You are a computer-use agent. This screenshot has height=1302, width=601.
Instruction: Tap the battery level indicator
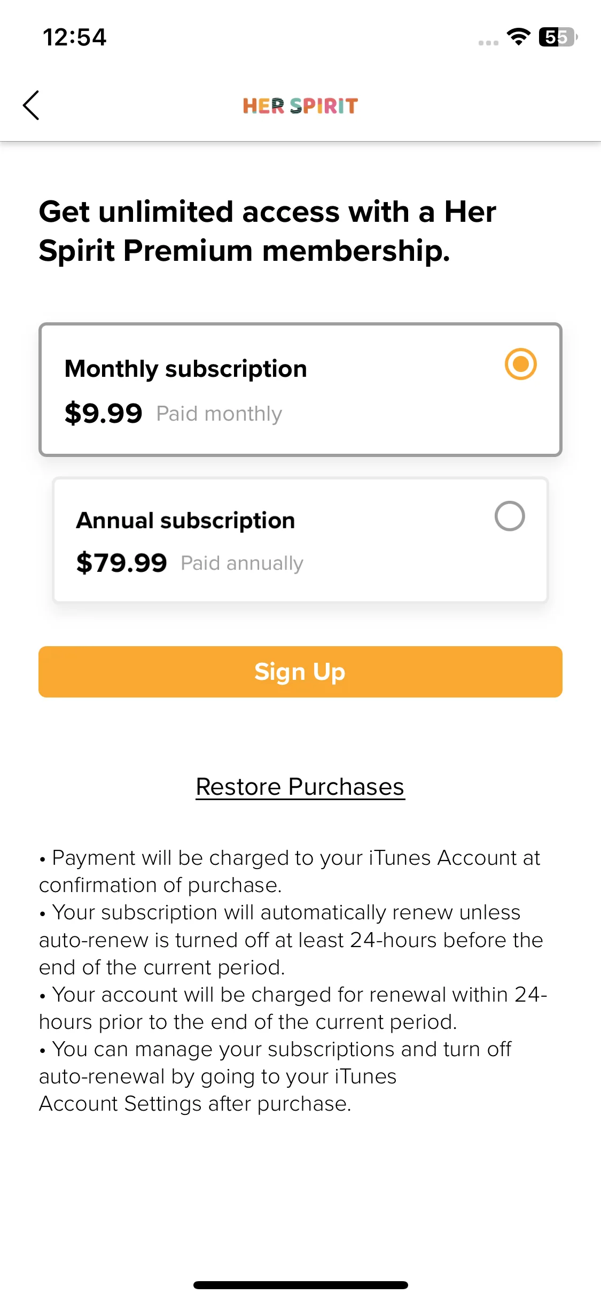click(558, 37)
